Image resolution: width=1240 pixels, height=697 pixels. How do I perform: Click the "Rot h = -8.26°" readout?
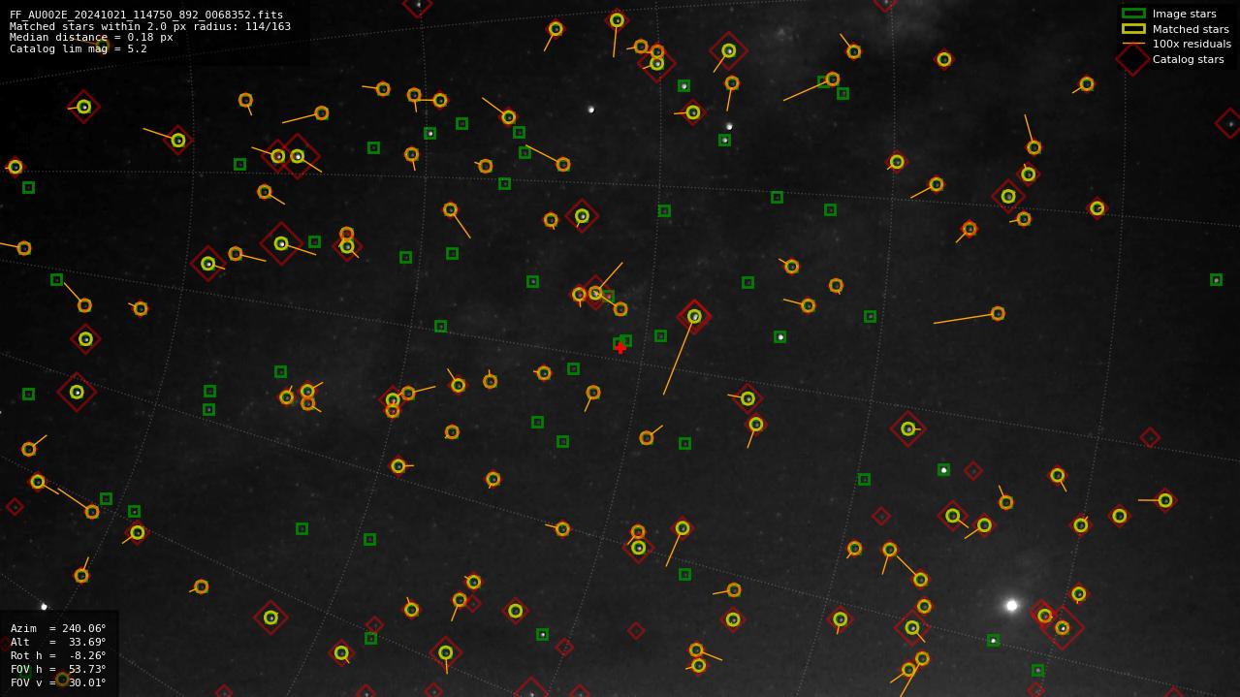58,655
